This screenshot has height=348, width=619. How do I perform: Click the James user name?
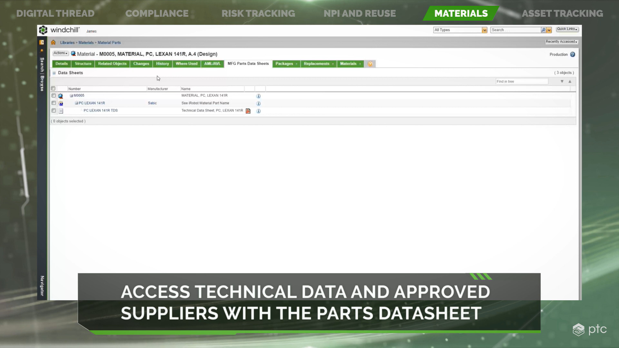pyautogui.click(x=91, y=31)
